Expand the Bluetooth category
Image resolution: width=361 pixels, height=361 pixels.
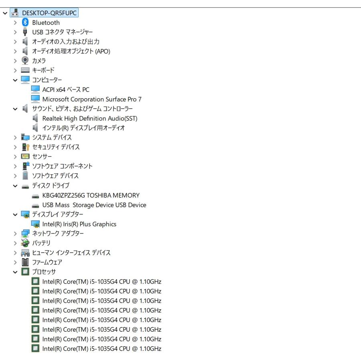tap(15, 22)
